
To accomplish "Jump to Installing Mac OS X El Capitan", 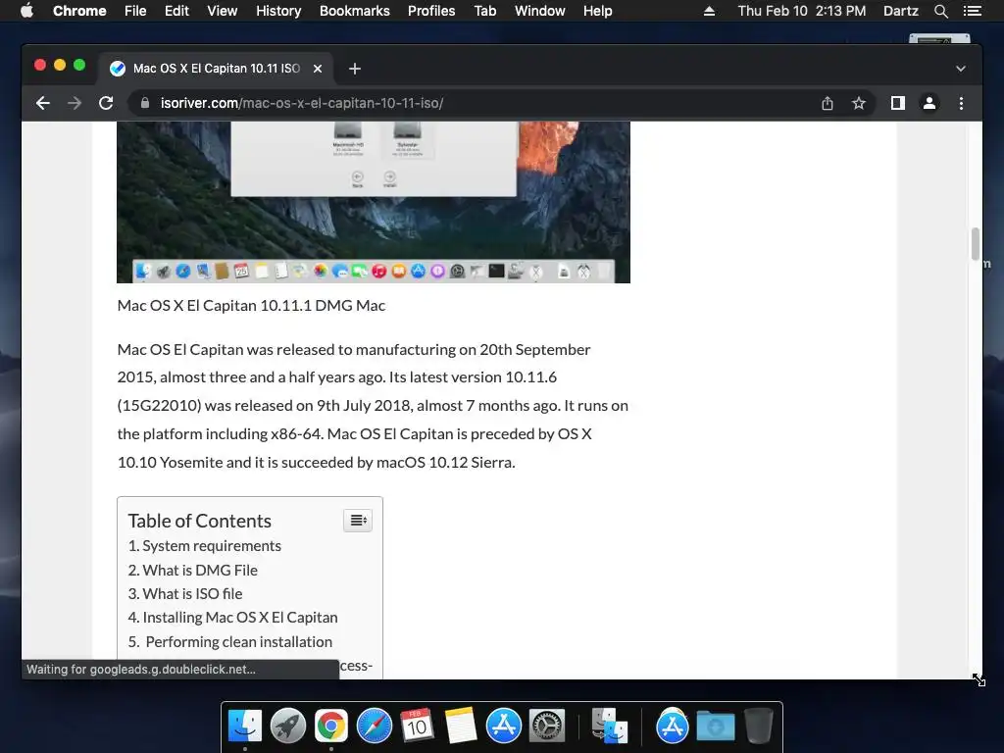I will click(240, 618).
